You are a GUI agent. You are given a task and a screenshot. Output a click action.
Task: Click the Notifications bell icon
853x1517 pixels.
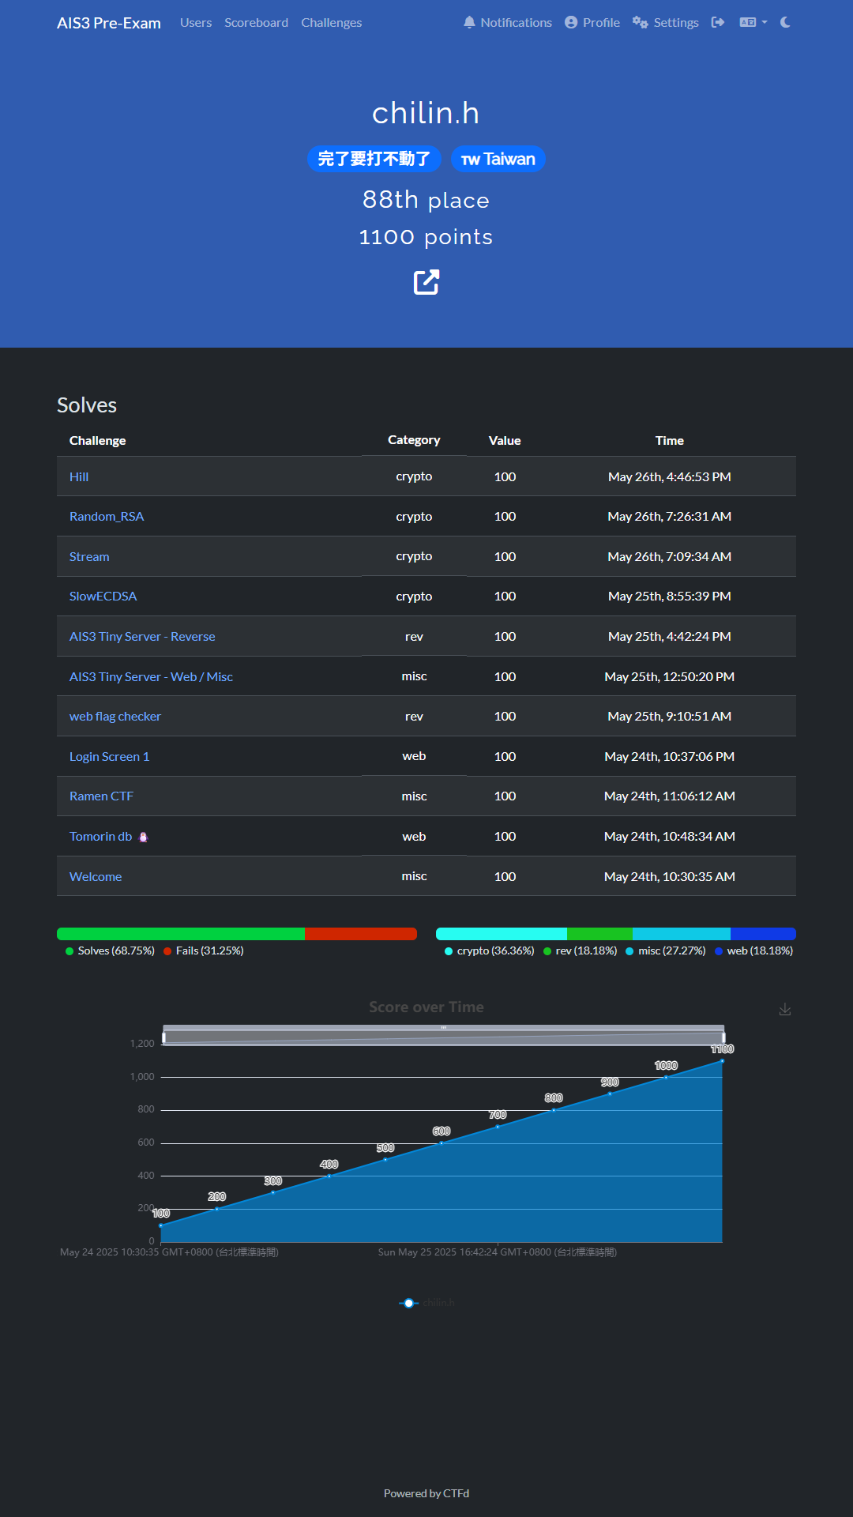coord(469,22)
